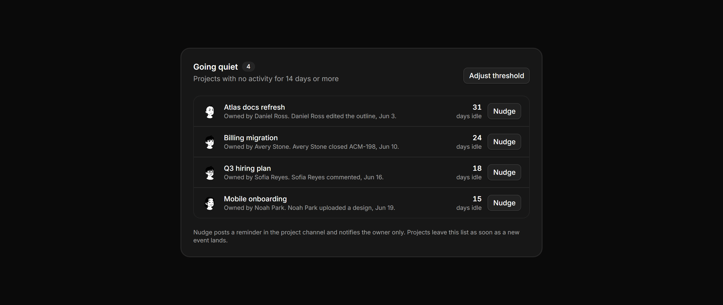The image size is (723, 305).
Task: Select the 31 days idle counter
Action: click(469, 111)
